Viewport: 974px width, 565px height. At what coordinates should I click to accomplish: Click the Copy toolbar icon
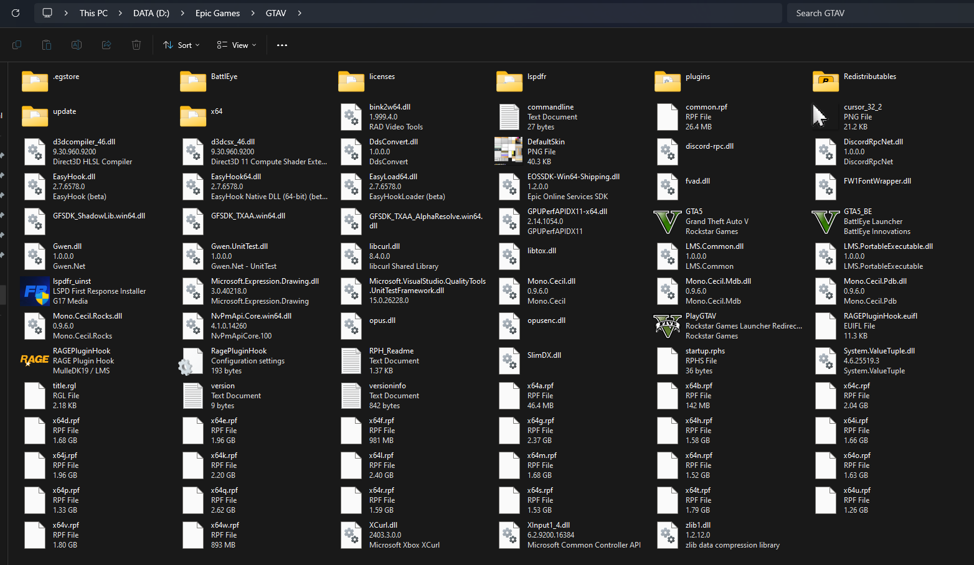17,45
